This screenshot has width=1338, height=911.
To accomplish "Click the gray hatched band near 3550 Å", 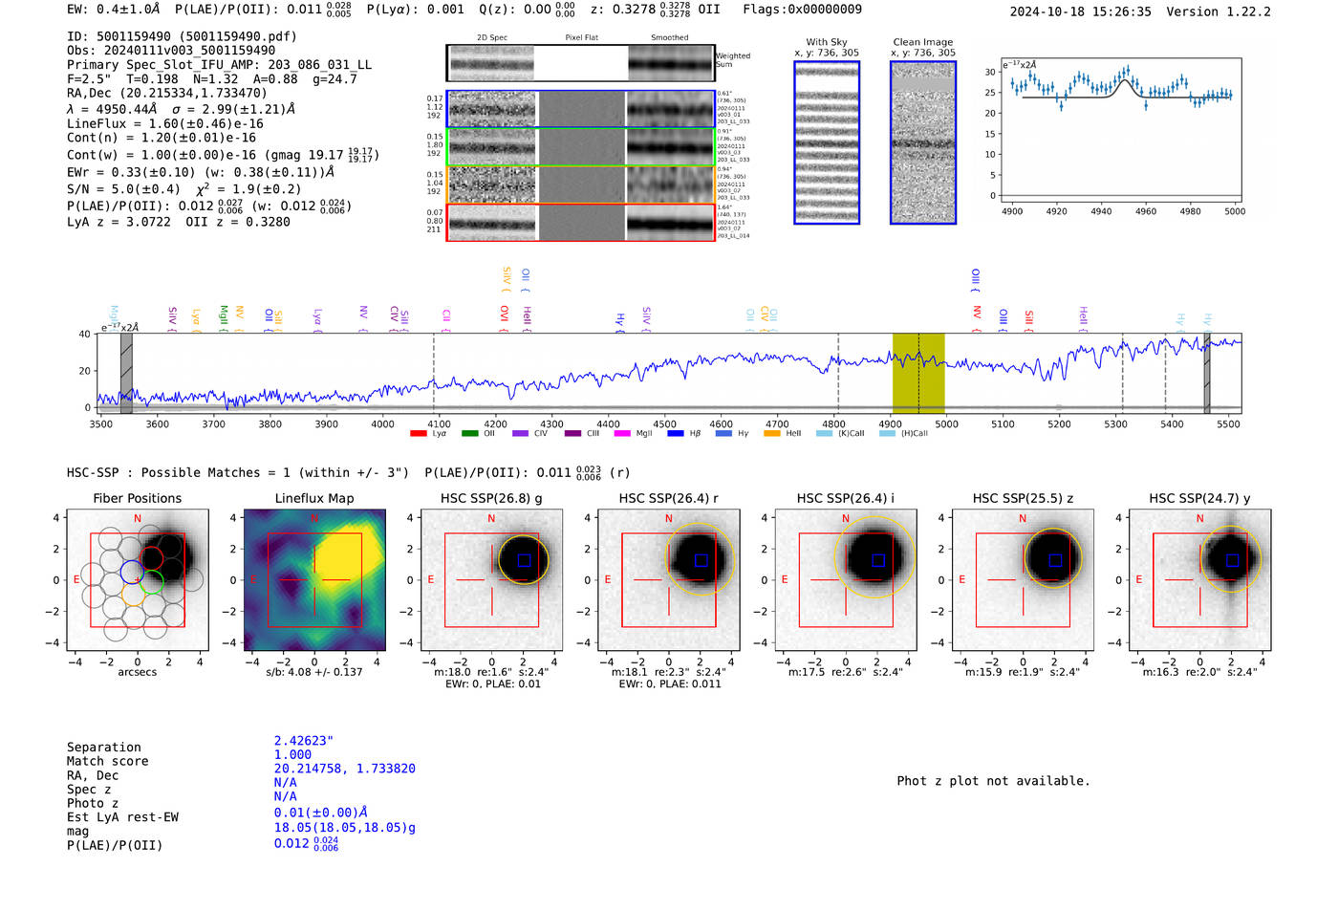I will [x=126, y=373].
